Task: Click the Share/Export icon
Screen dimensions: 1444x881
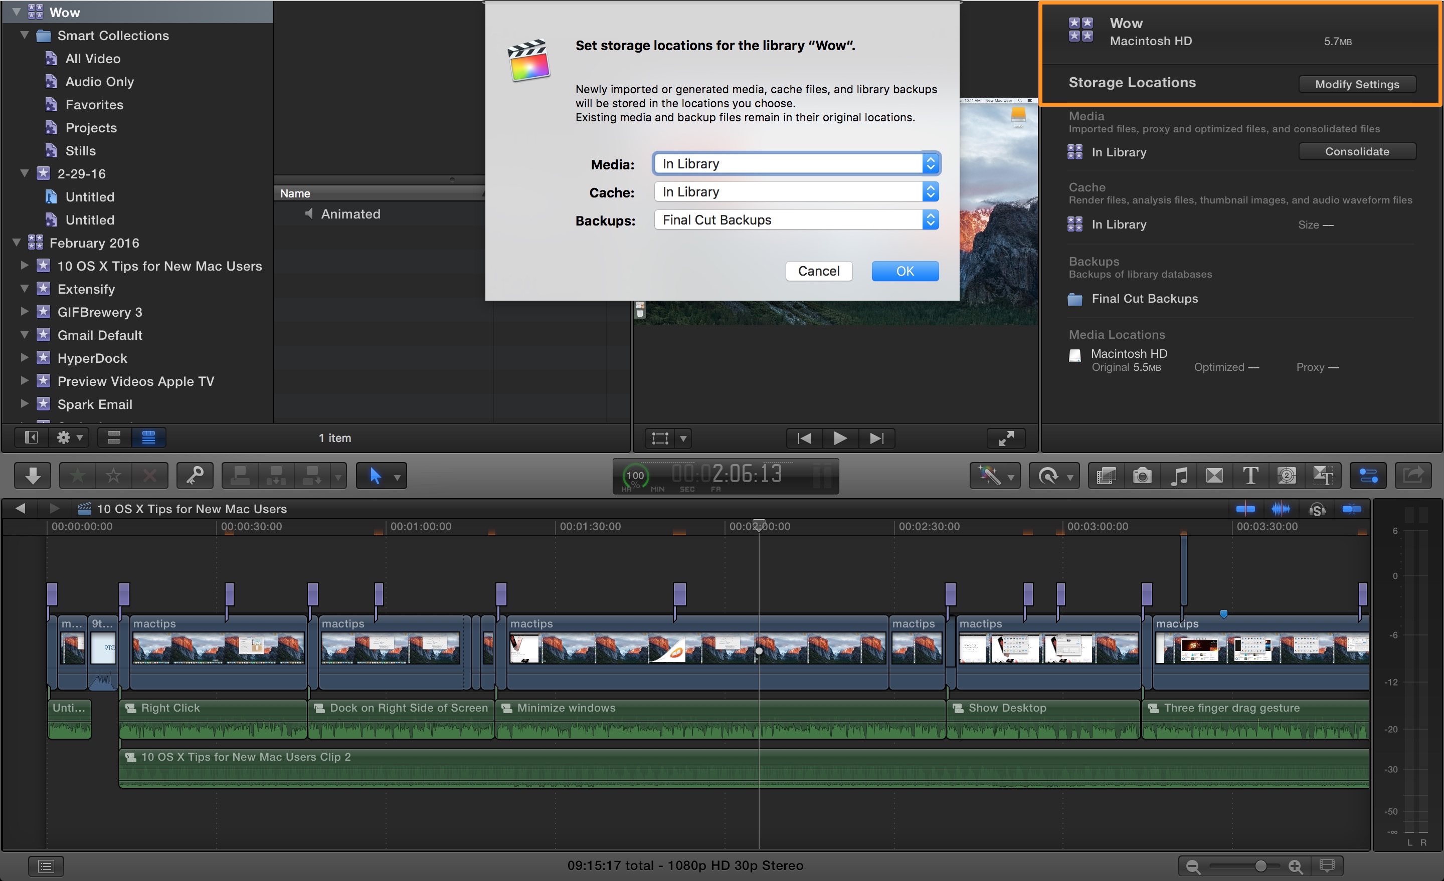Action: pos(1413,475)
